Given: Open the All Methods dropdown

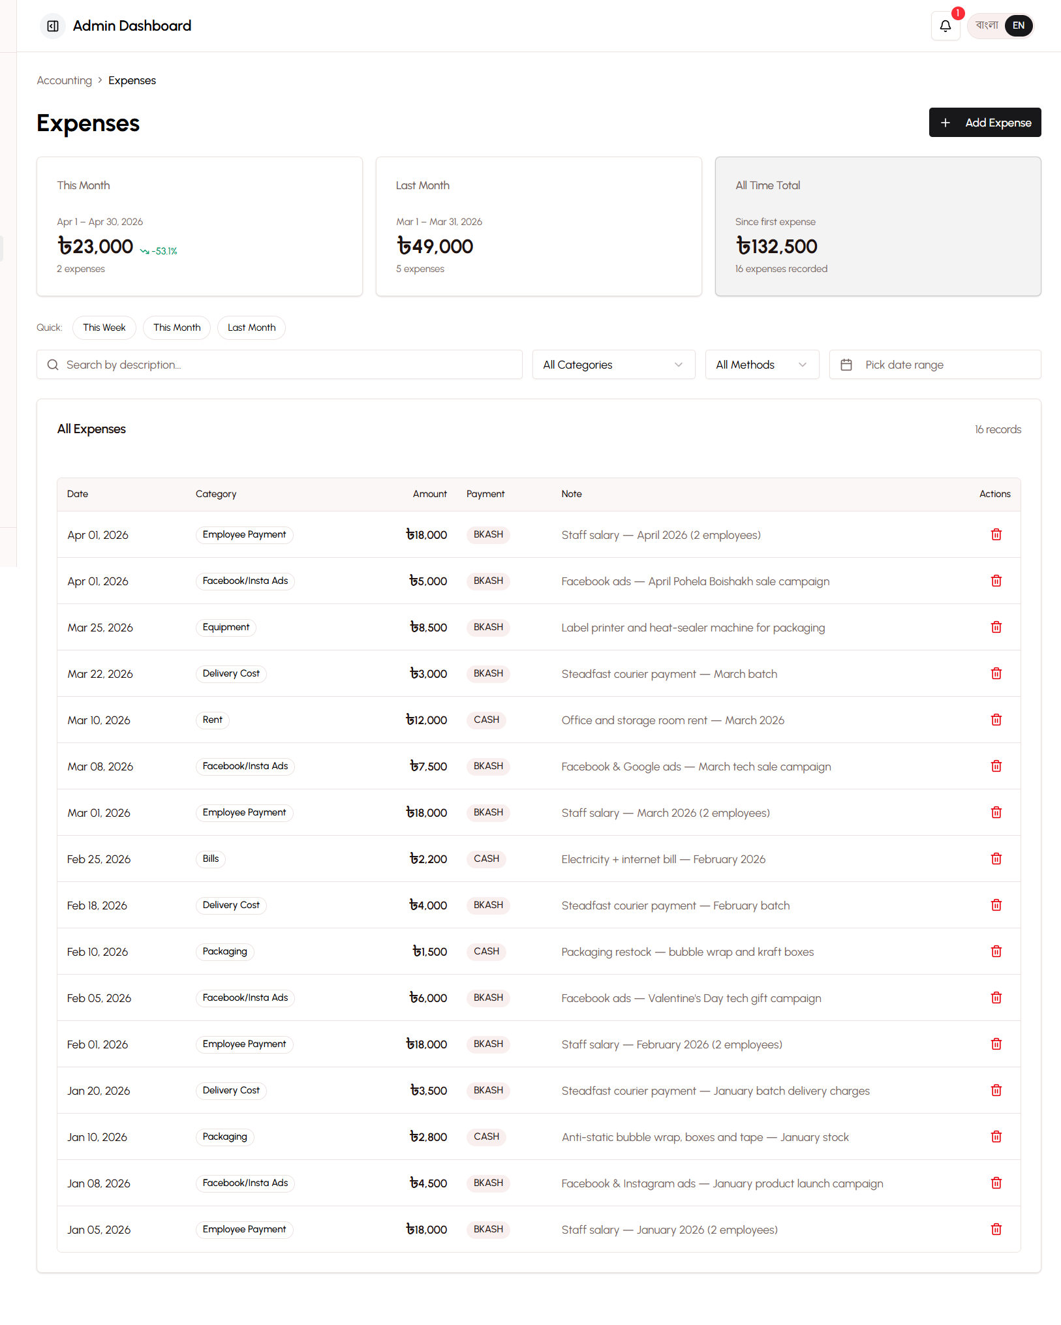Looking at the screenshot, I should pos(761,364).
